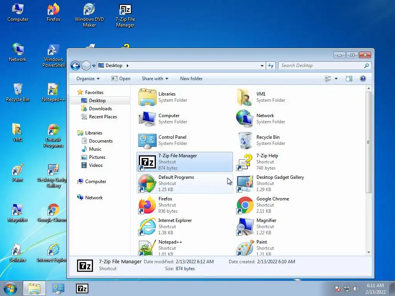This screenshot has height=296, width=395.
Task: Select VM1 system folder in file list
Action: (284, 97)
